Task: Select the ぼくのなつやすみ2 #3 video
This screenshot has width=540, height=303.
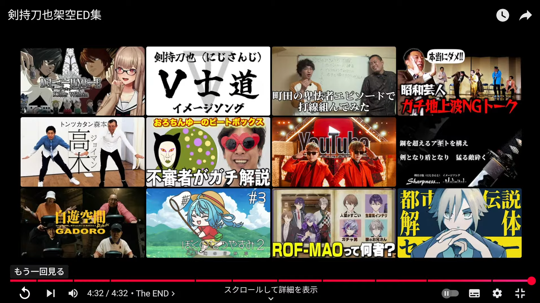Action: (x=208, y=223)
